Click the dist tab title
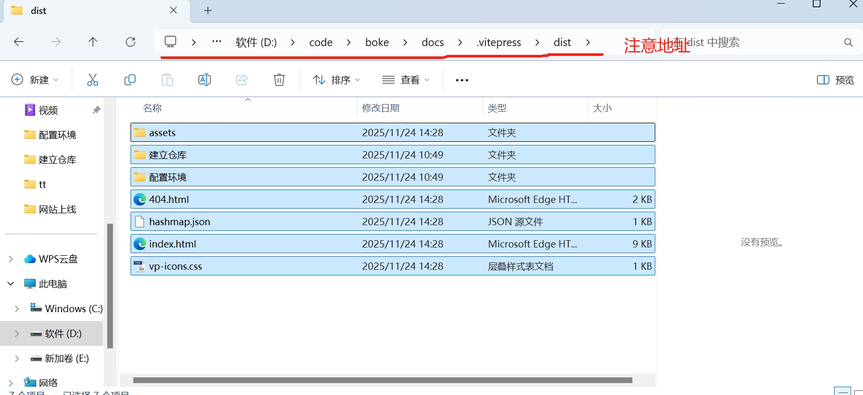Viewport: 863px width, 395px height. click(39, 11)
